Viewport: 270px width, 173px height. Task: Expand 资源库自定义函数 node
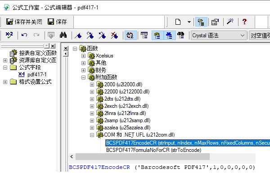point(5,60)
